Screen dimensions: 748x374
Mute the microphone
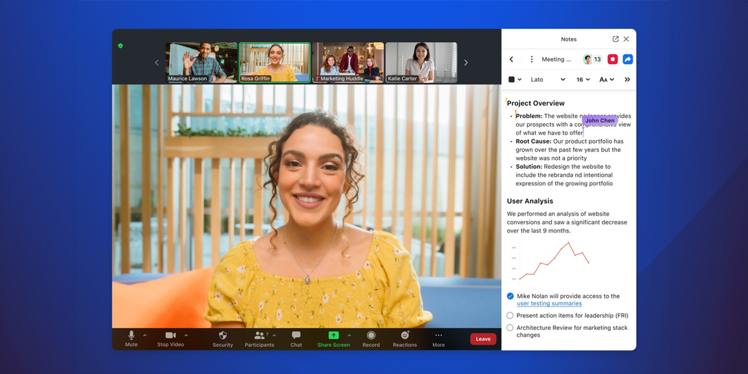[x=131, y=339]
